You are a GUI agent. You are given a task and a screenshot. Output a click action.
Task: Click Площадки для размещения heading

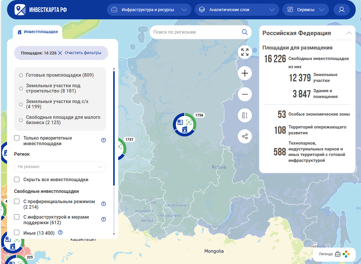298,48
